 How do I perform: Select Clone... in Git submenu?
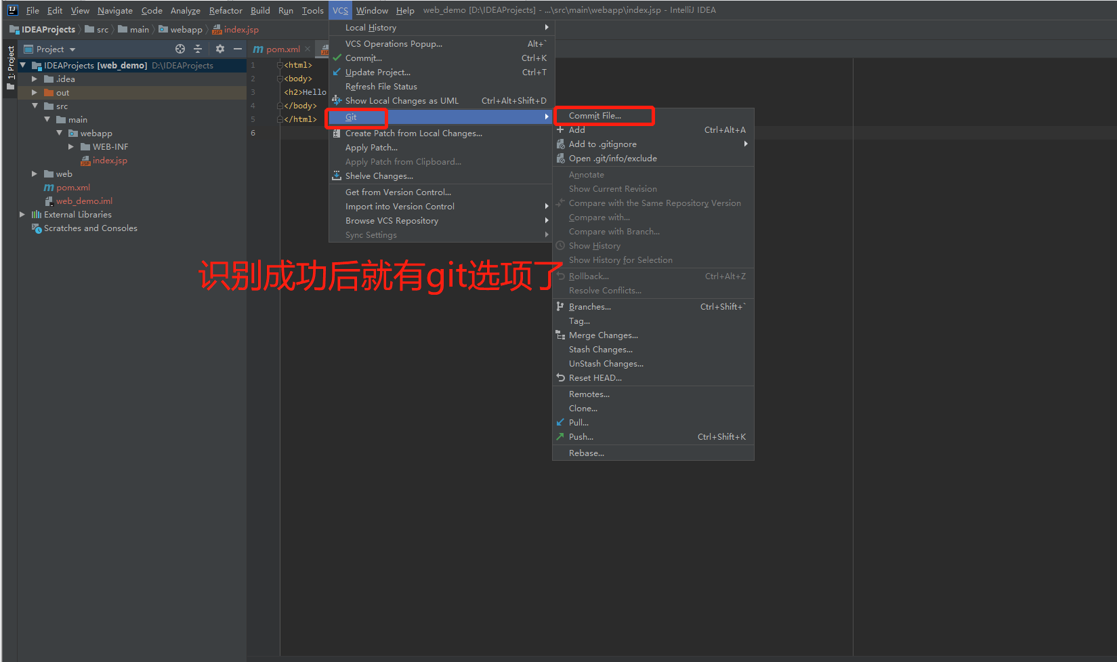653,409
